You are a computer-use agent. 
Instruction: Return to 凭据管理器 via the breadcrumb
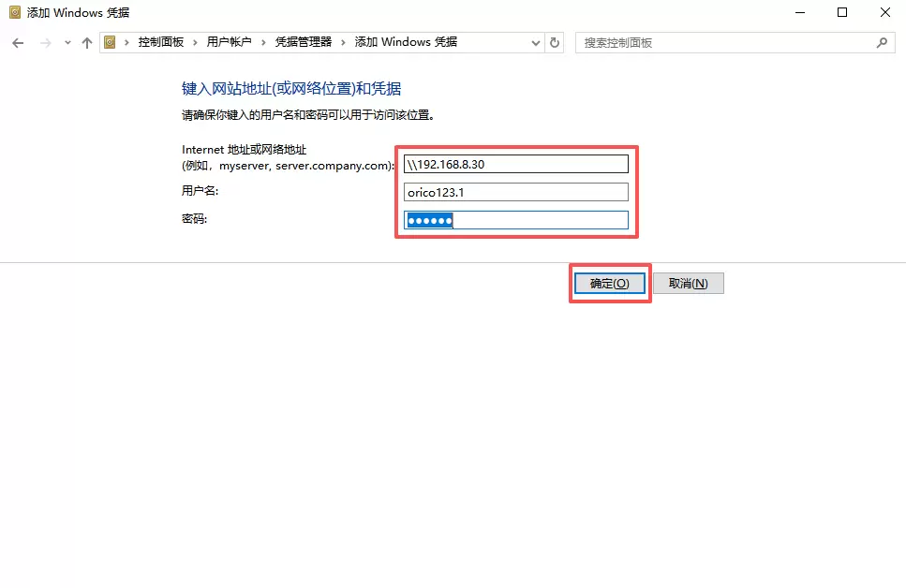[x=303, y=43]
